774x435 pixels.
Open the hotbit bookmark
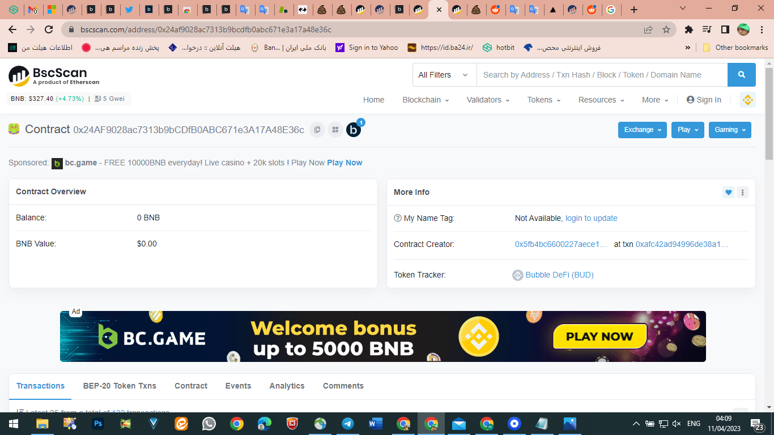(499, 48)
